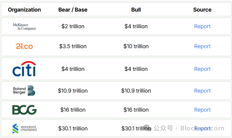This screenshot has width=232, height=138.
Task: Click the Organization column header
Action: pos(25,10)
